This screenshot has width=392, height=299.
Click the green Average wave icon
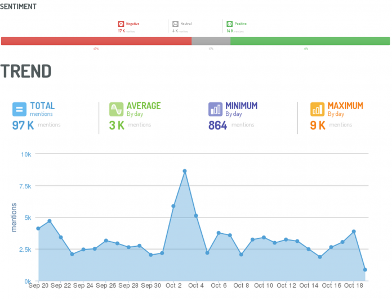tap(116, 109)
